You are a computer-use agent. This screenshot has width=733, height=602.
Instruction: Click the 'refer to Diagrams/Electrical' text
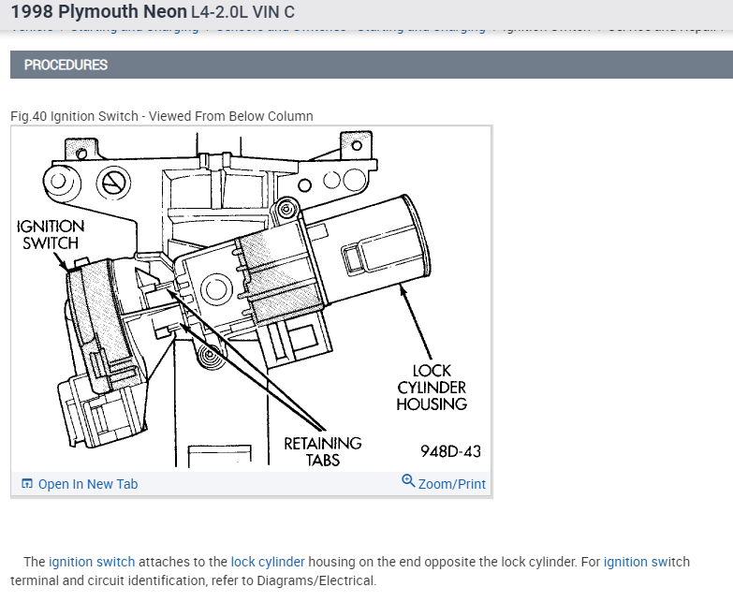point(293,581)
